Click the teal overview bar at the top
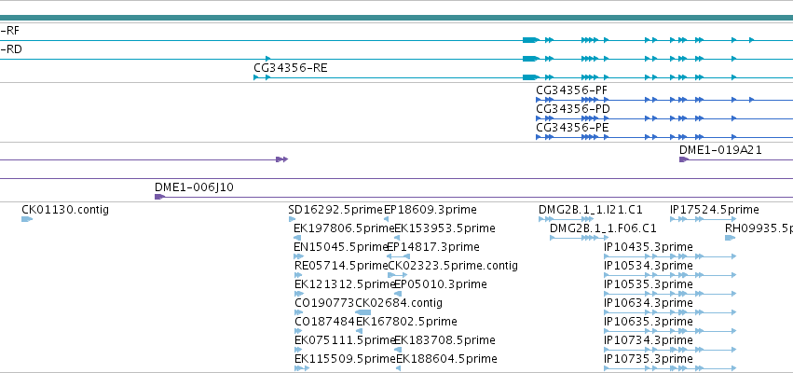 (x=397, y=19)
